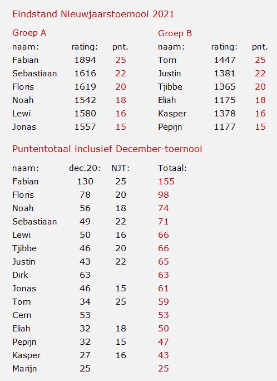Click the Puntentotaal inclusief December-toernooi heading
Screen dimensions: 277x381
click(x=107, y=149)
